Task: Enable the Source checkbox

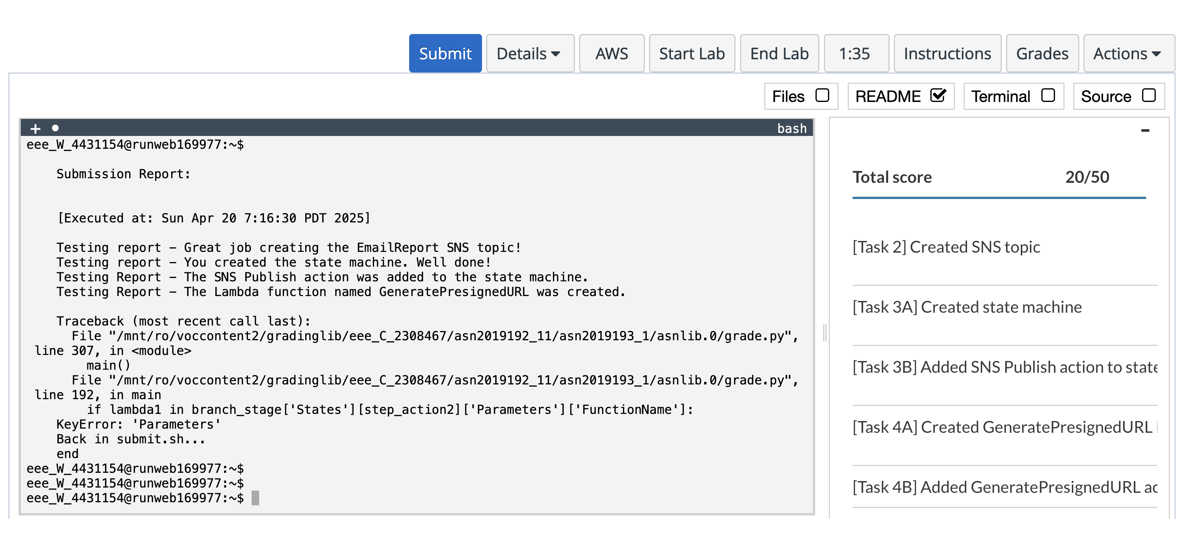Action: (x=1149, y=96)
